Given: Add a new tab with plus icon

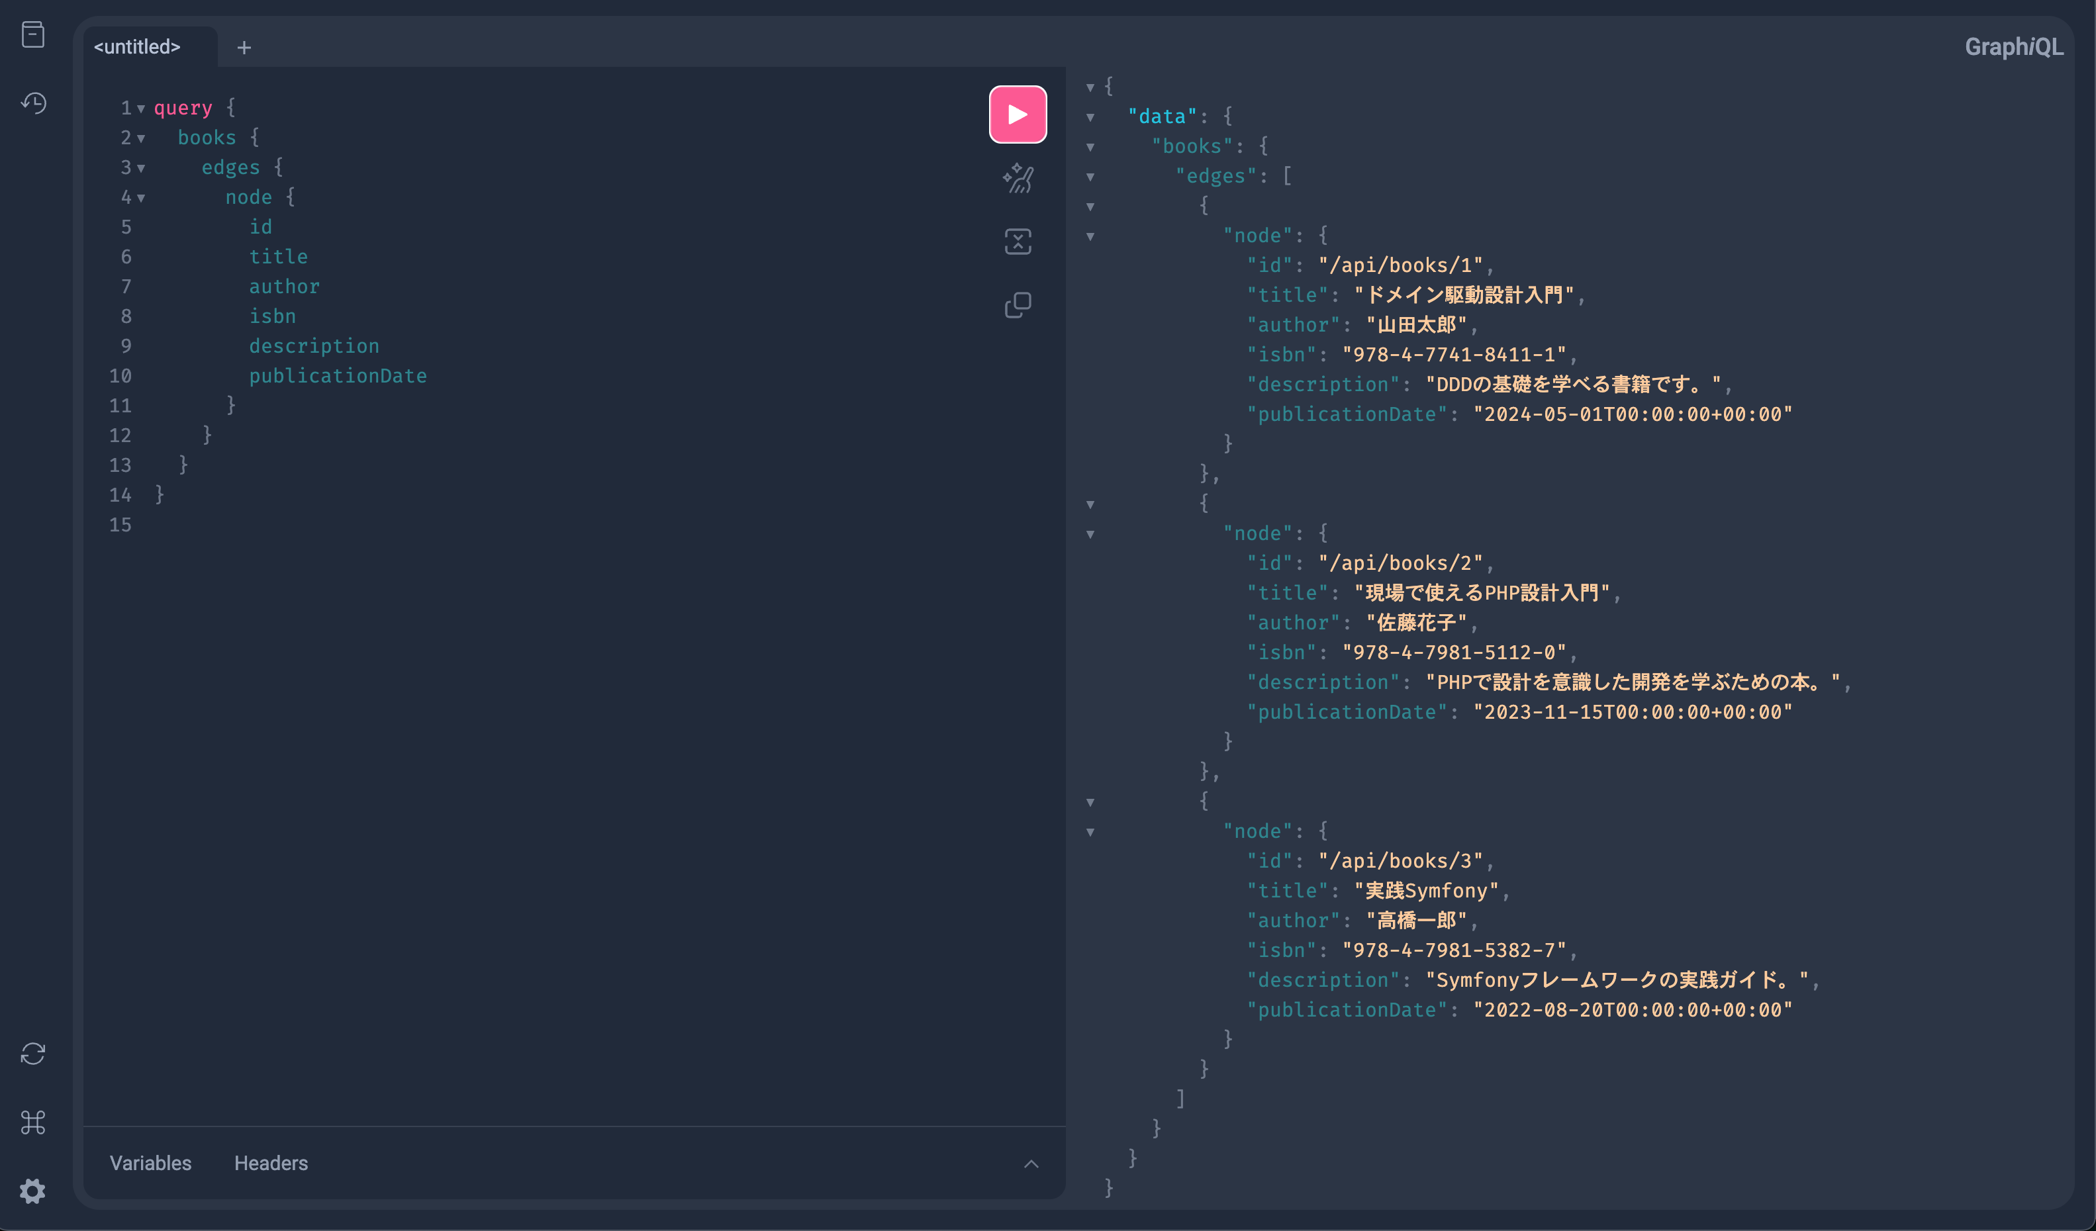Looking at the screenshot, I should 244,48.
